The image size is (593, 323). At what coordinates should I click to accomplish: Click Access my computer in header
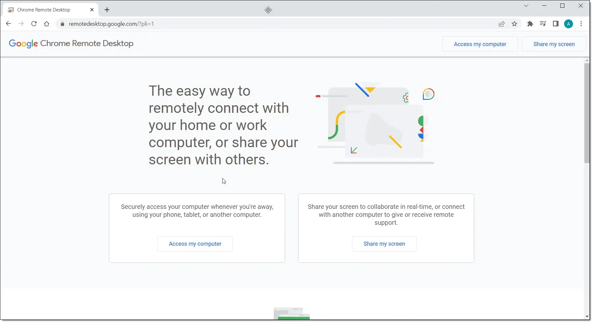[480, 44]
